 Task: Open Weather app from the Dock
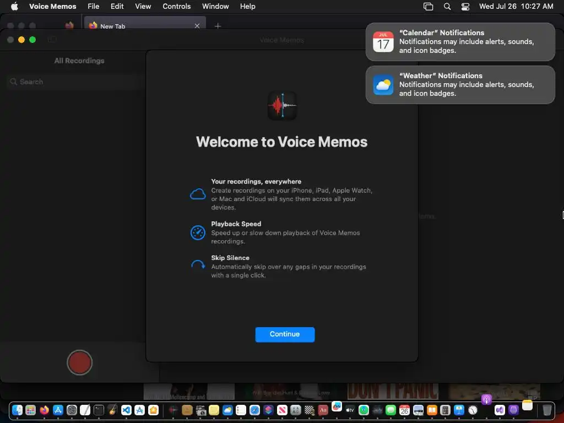pos(227,410)
